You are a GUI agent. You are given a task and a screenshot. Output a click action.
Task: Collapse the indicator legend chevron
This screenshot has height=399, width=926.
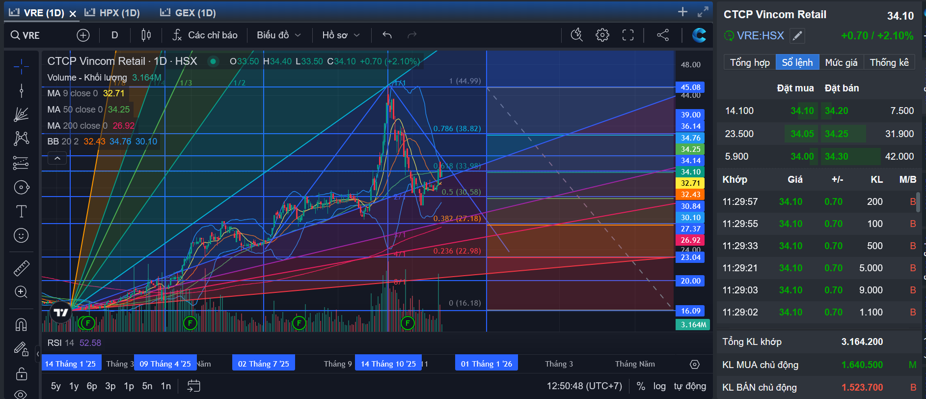(57, 158)
